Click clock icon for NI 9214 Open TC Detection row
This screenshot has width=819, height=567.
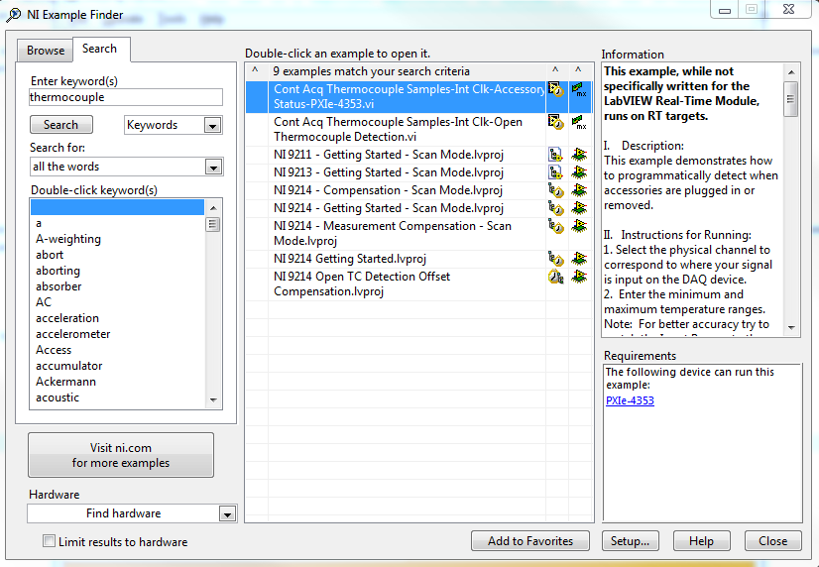[555, 277]
